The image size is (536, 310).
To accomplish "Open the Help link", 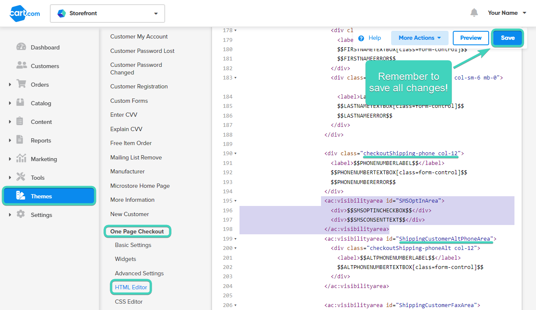I will coord(375,38).
